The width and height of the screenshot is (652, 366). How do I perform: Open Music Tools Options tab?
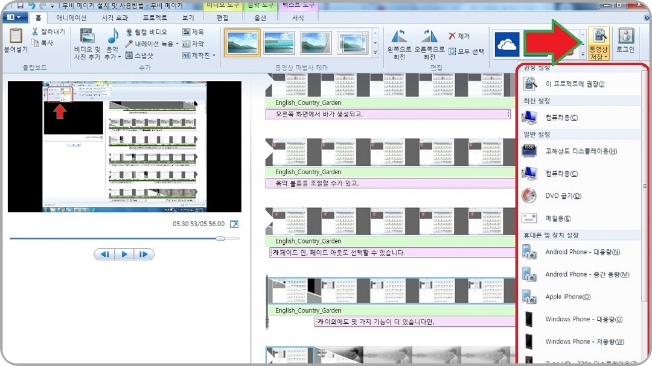coord(260,18)
